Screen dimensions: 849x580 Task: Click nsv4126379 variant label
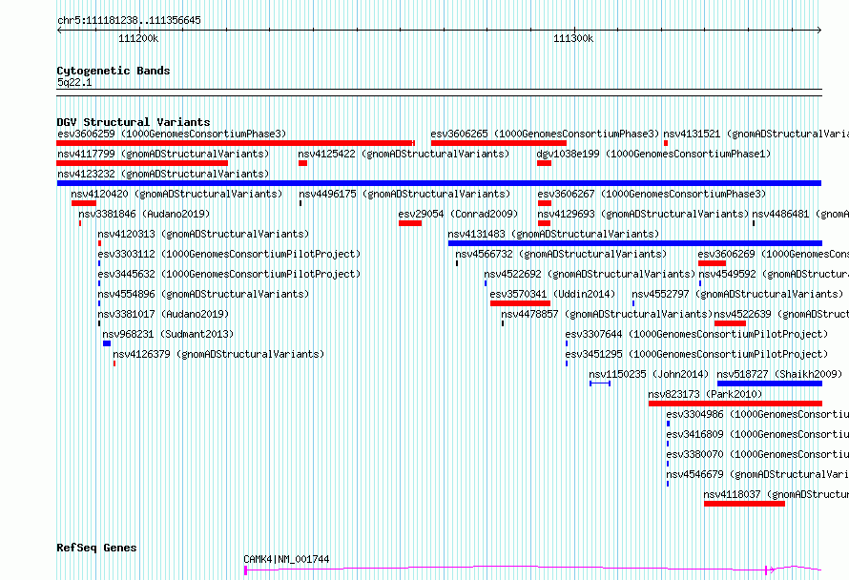(x=218, y=354)
